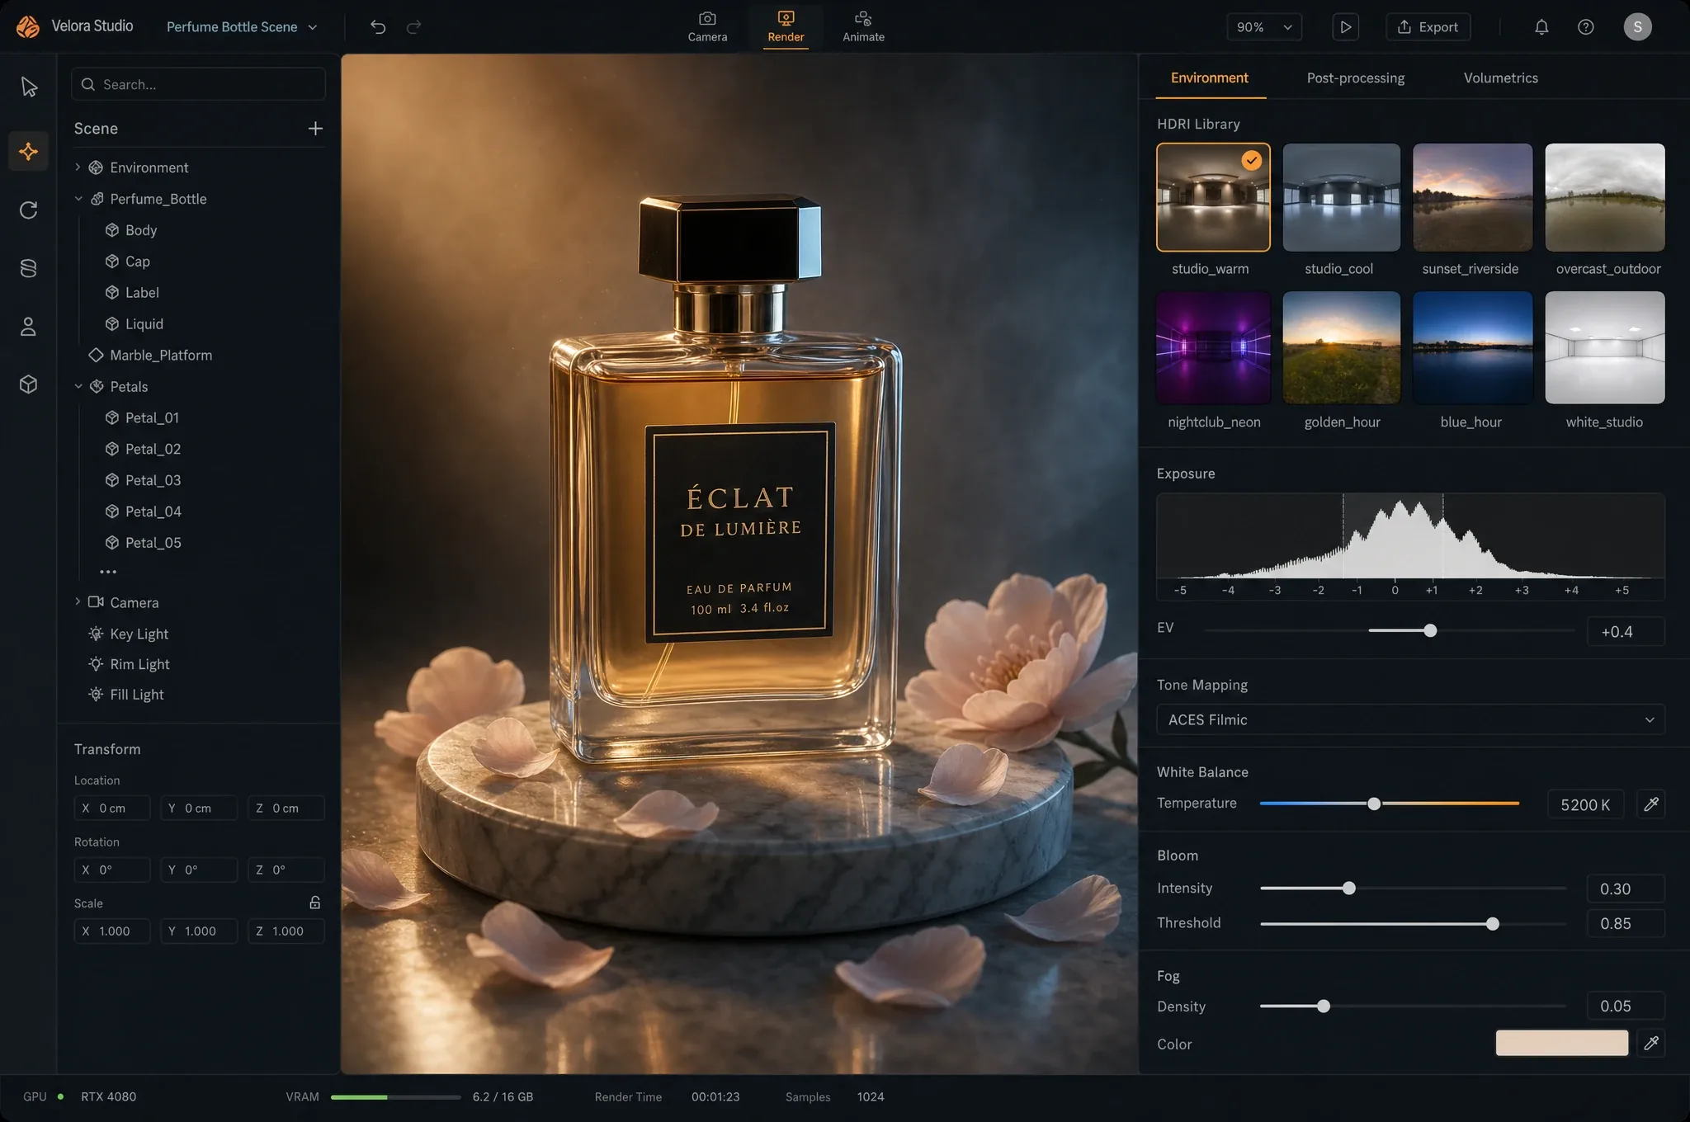Open the Tone Mapping ACES Filmic dropdown
Viewport: 1690px width, 1122px height.
tap(1410, 719)
